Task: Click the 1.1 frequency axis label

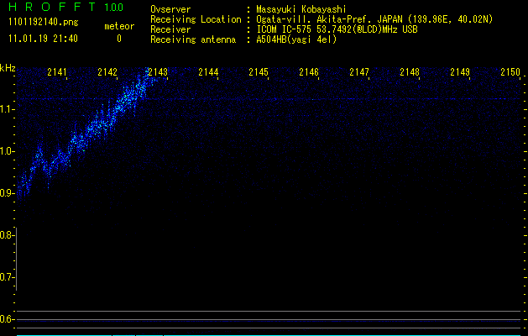Action: [x=7, y=109]
